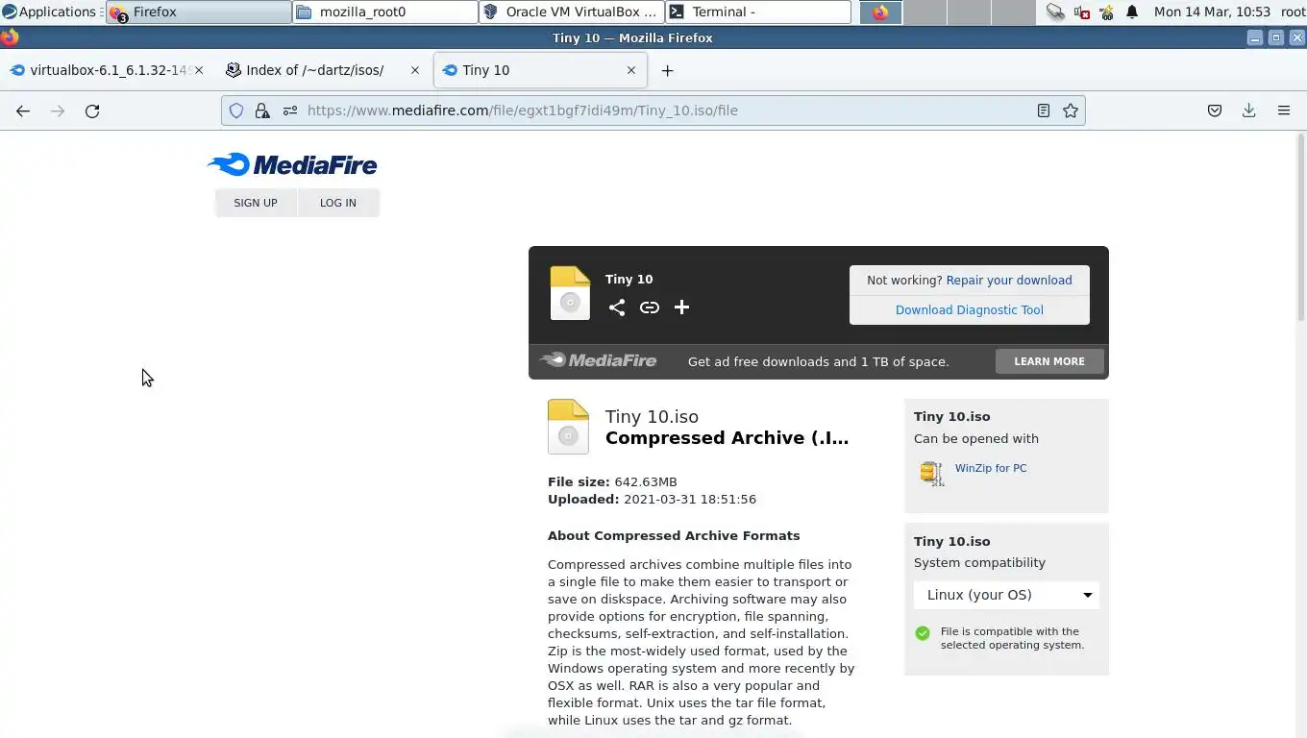Open Save to Pocket icon

(1215, 111)
